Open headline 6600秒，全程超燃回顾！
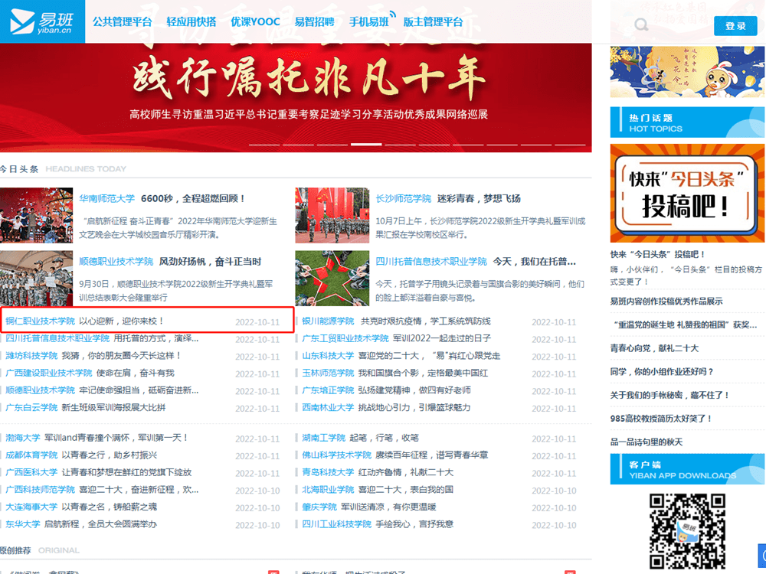Screen dimensions: 766x574 tap(193, 199)
